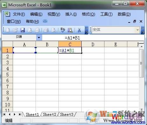Click cell A1
Image resolution: width=147 pixels, height=125 pixels.
point(24,50)
